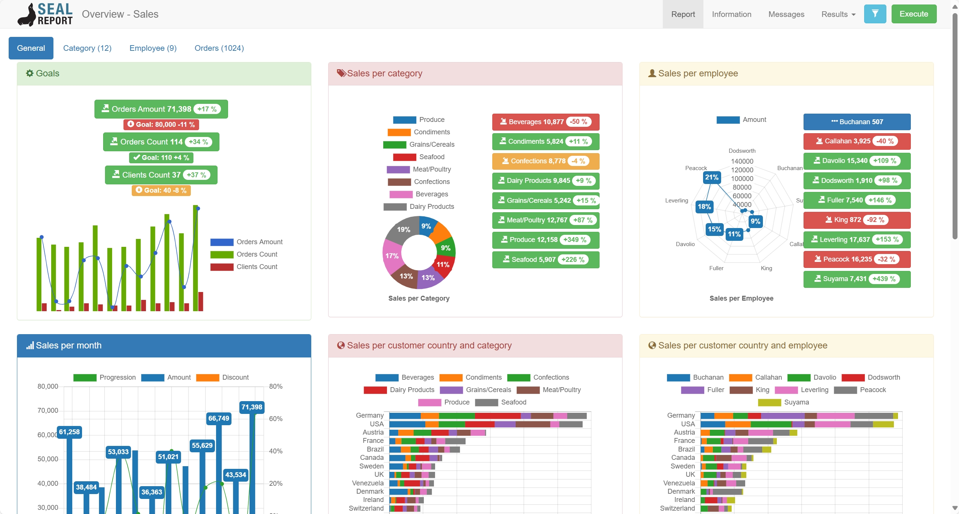Click the icon on the Peacock badge

click(x=818, y=259)
